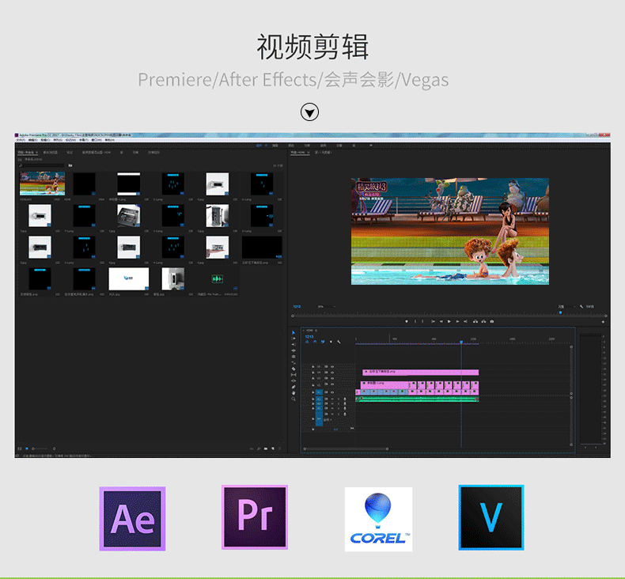Open the program monitor button editor plus
This screenshot has height=579, width=625.
click(x=603, y=322)
